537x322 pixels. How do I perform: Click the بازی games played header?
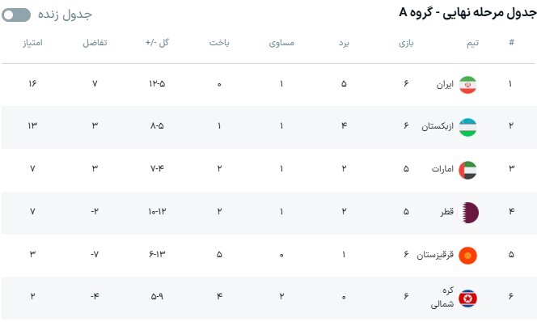click(x=406, y=43)
